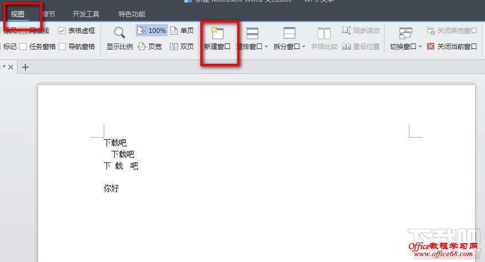Set zoom to 100% button
The height and width of the screenshot is (262, 485).
coord(152,31)
